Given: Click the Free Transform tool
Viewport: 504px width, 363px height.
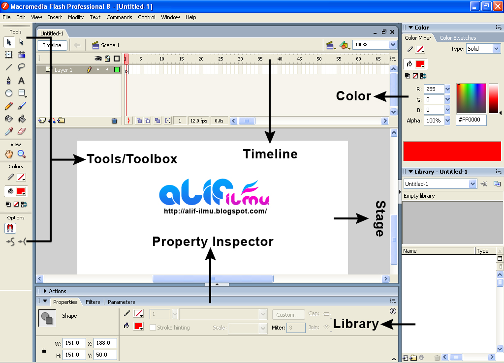Looking at the screenshot, I should tap(9, 55).
